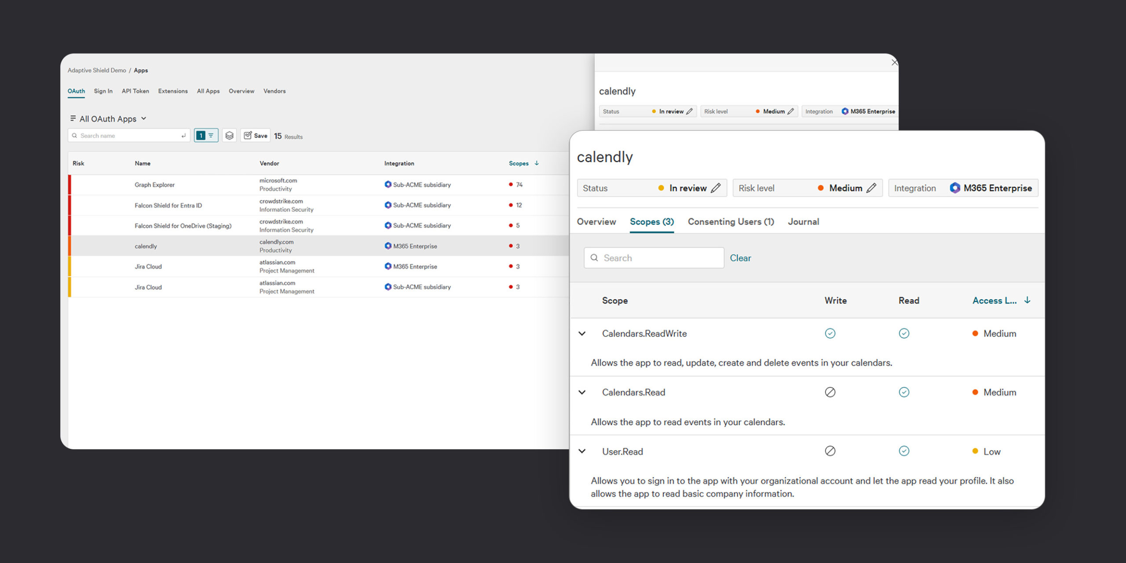Click the Save button
This screenshot has width=1126, height=563.
click(256, 136)
